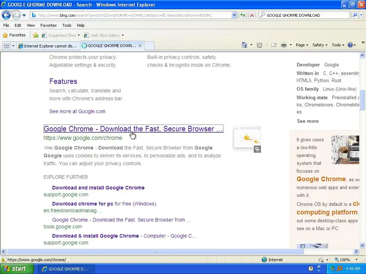The height and width of the screenshot is (274, 366).
Task: Switch to Internet Explorer cannot display tab
Action: pyautogui.click(x=48, y=46)
